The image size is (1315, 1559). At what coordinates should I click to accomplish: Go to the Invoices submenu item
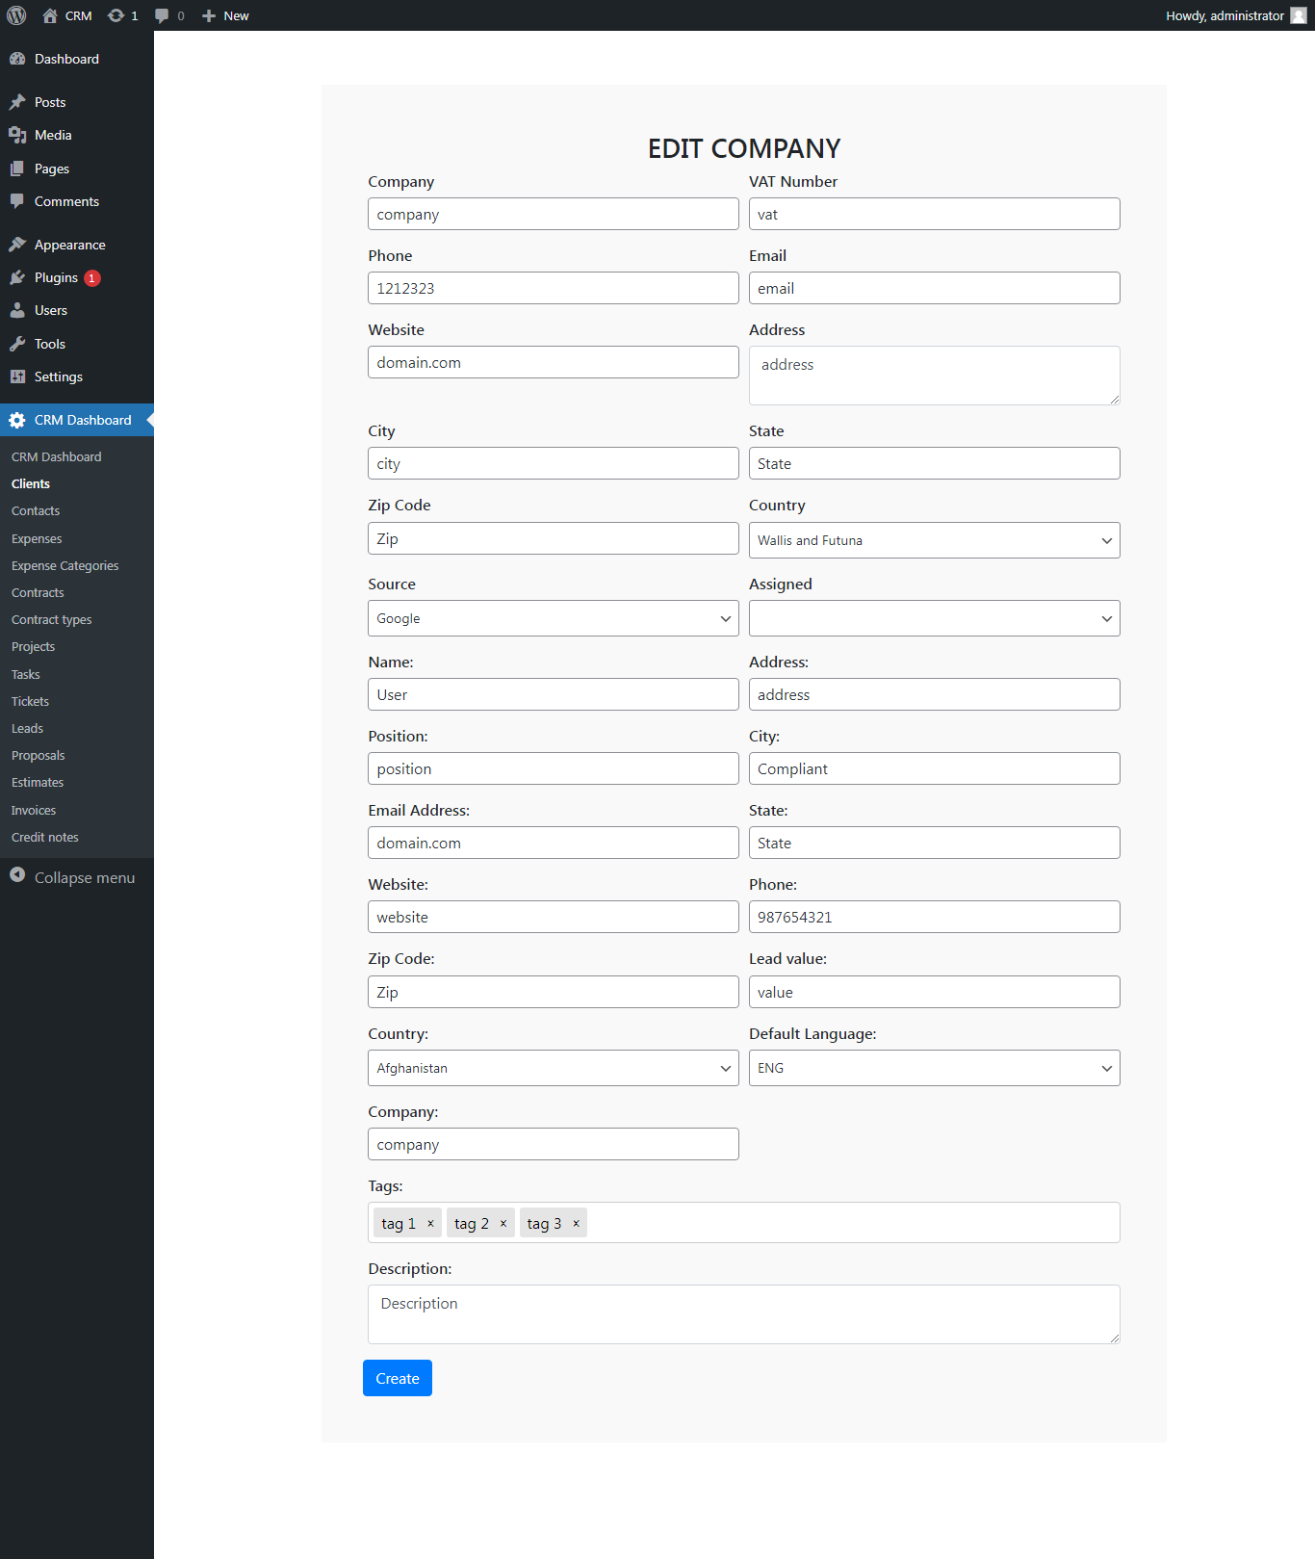click(x=34, y=810)
